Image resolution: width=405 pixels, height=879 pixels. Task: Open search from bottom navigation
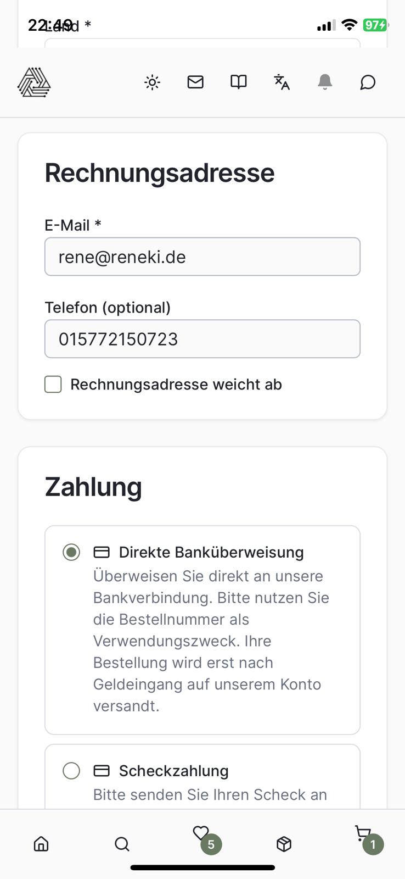[x=122, y=844]
